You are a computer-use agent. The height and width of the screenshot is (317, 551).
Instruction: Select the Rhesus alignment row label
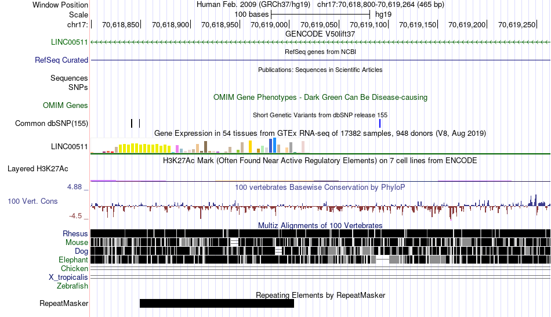(x=75, y=233)
